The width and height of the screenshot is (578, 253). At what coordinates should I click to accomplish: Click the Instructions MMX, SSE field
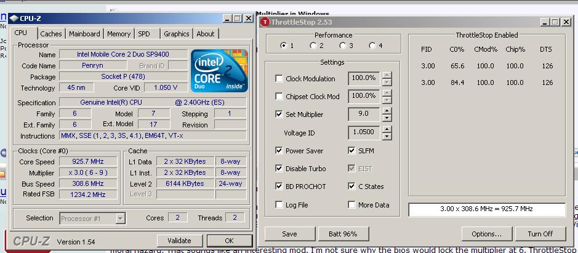coord(153,135)
